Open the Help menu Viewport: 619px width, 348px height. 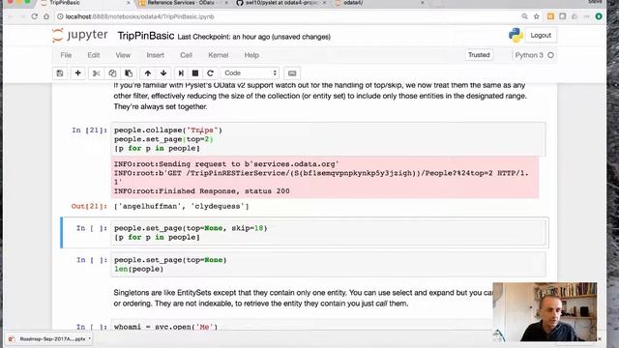[251, 55]
